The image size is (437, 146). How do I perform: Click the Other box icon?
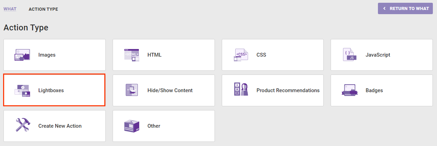pyautogui.click(x=131, y=126)
